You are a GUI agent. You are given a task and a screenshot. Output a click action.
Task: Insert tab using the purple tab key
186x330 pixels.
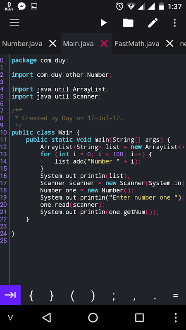pyautogui.click(x=10, y=295)
